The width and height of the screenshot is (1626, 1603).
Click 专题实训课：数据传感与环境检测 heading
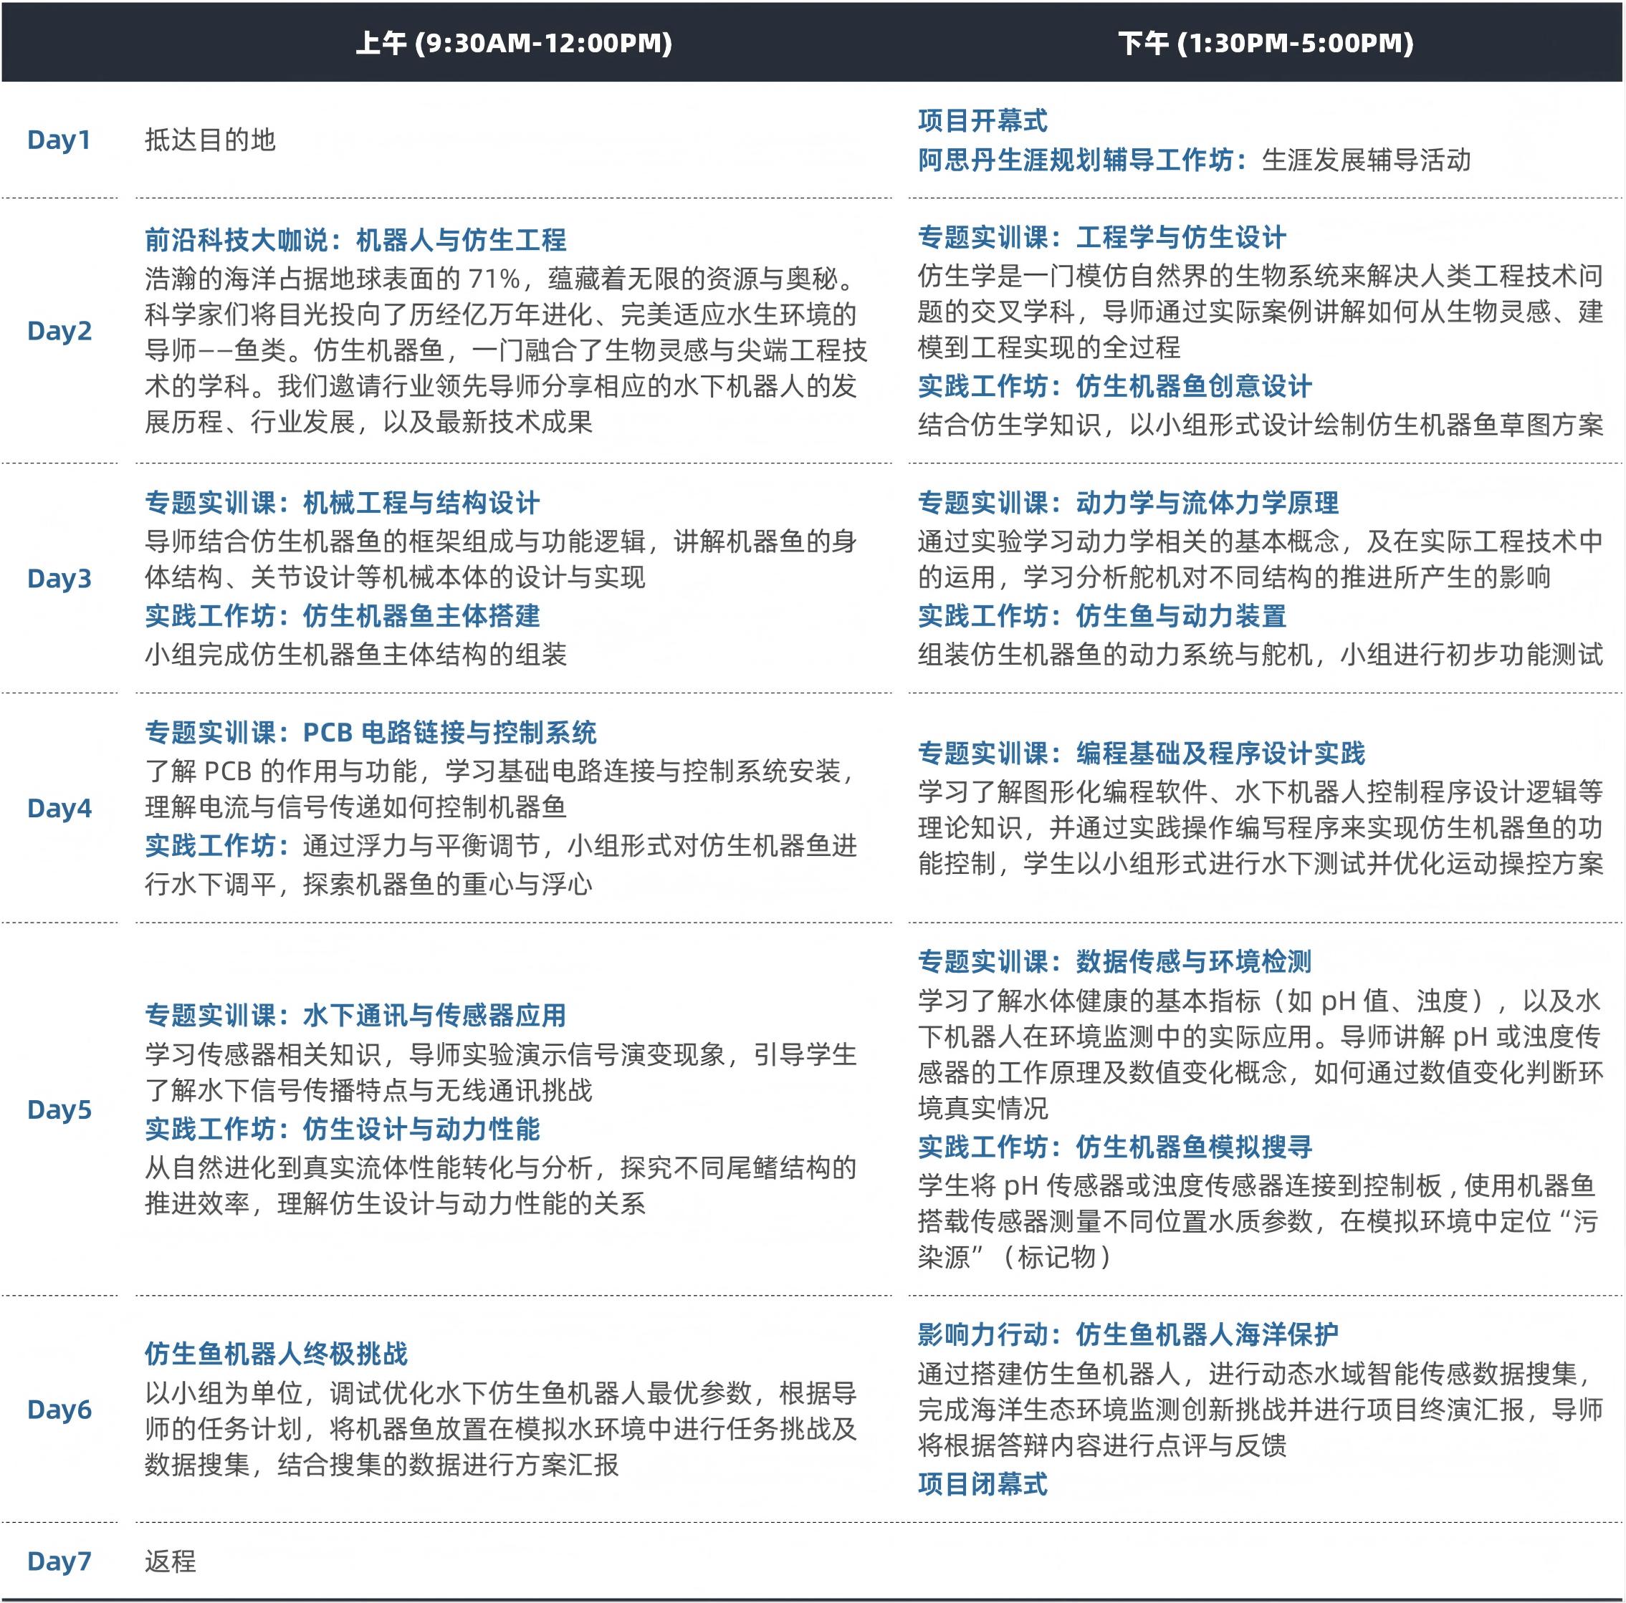pos(1114,961)
